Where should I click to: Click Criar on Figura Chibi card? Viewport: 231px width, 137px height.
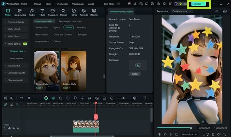(40, 88)
